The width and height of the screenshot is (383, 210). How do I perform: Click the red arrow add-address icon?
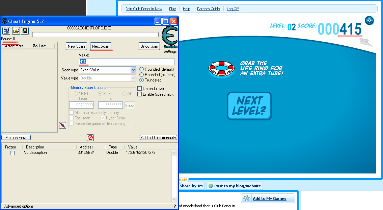point(62,125)
